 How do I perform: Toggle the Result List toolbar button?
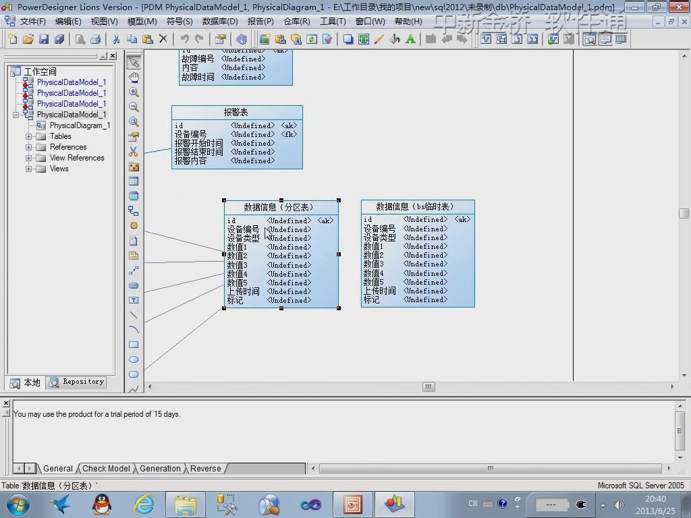tap(621, 39)
